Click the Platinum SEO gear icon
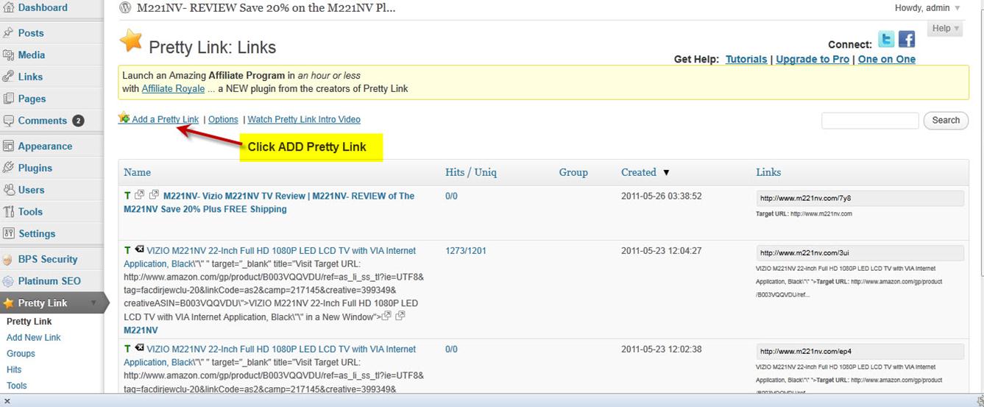Screen dimensions: 984x407 [8, 281]
